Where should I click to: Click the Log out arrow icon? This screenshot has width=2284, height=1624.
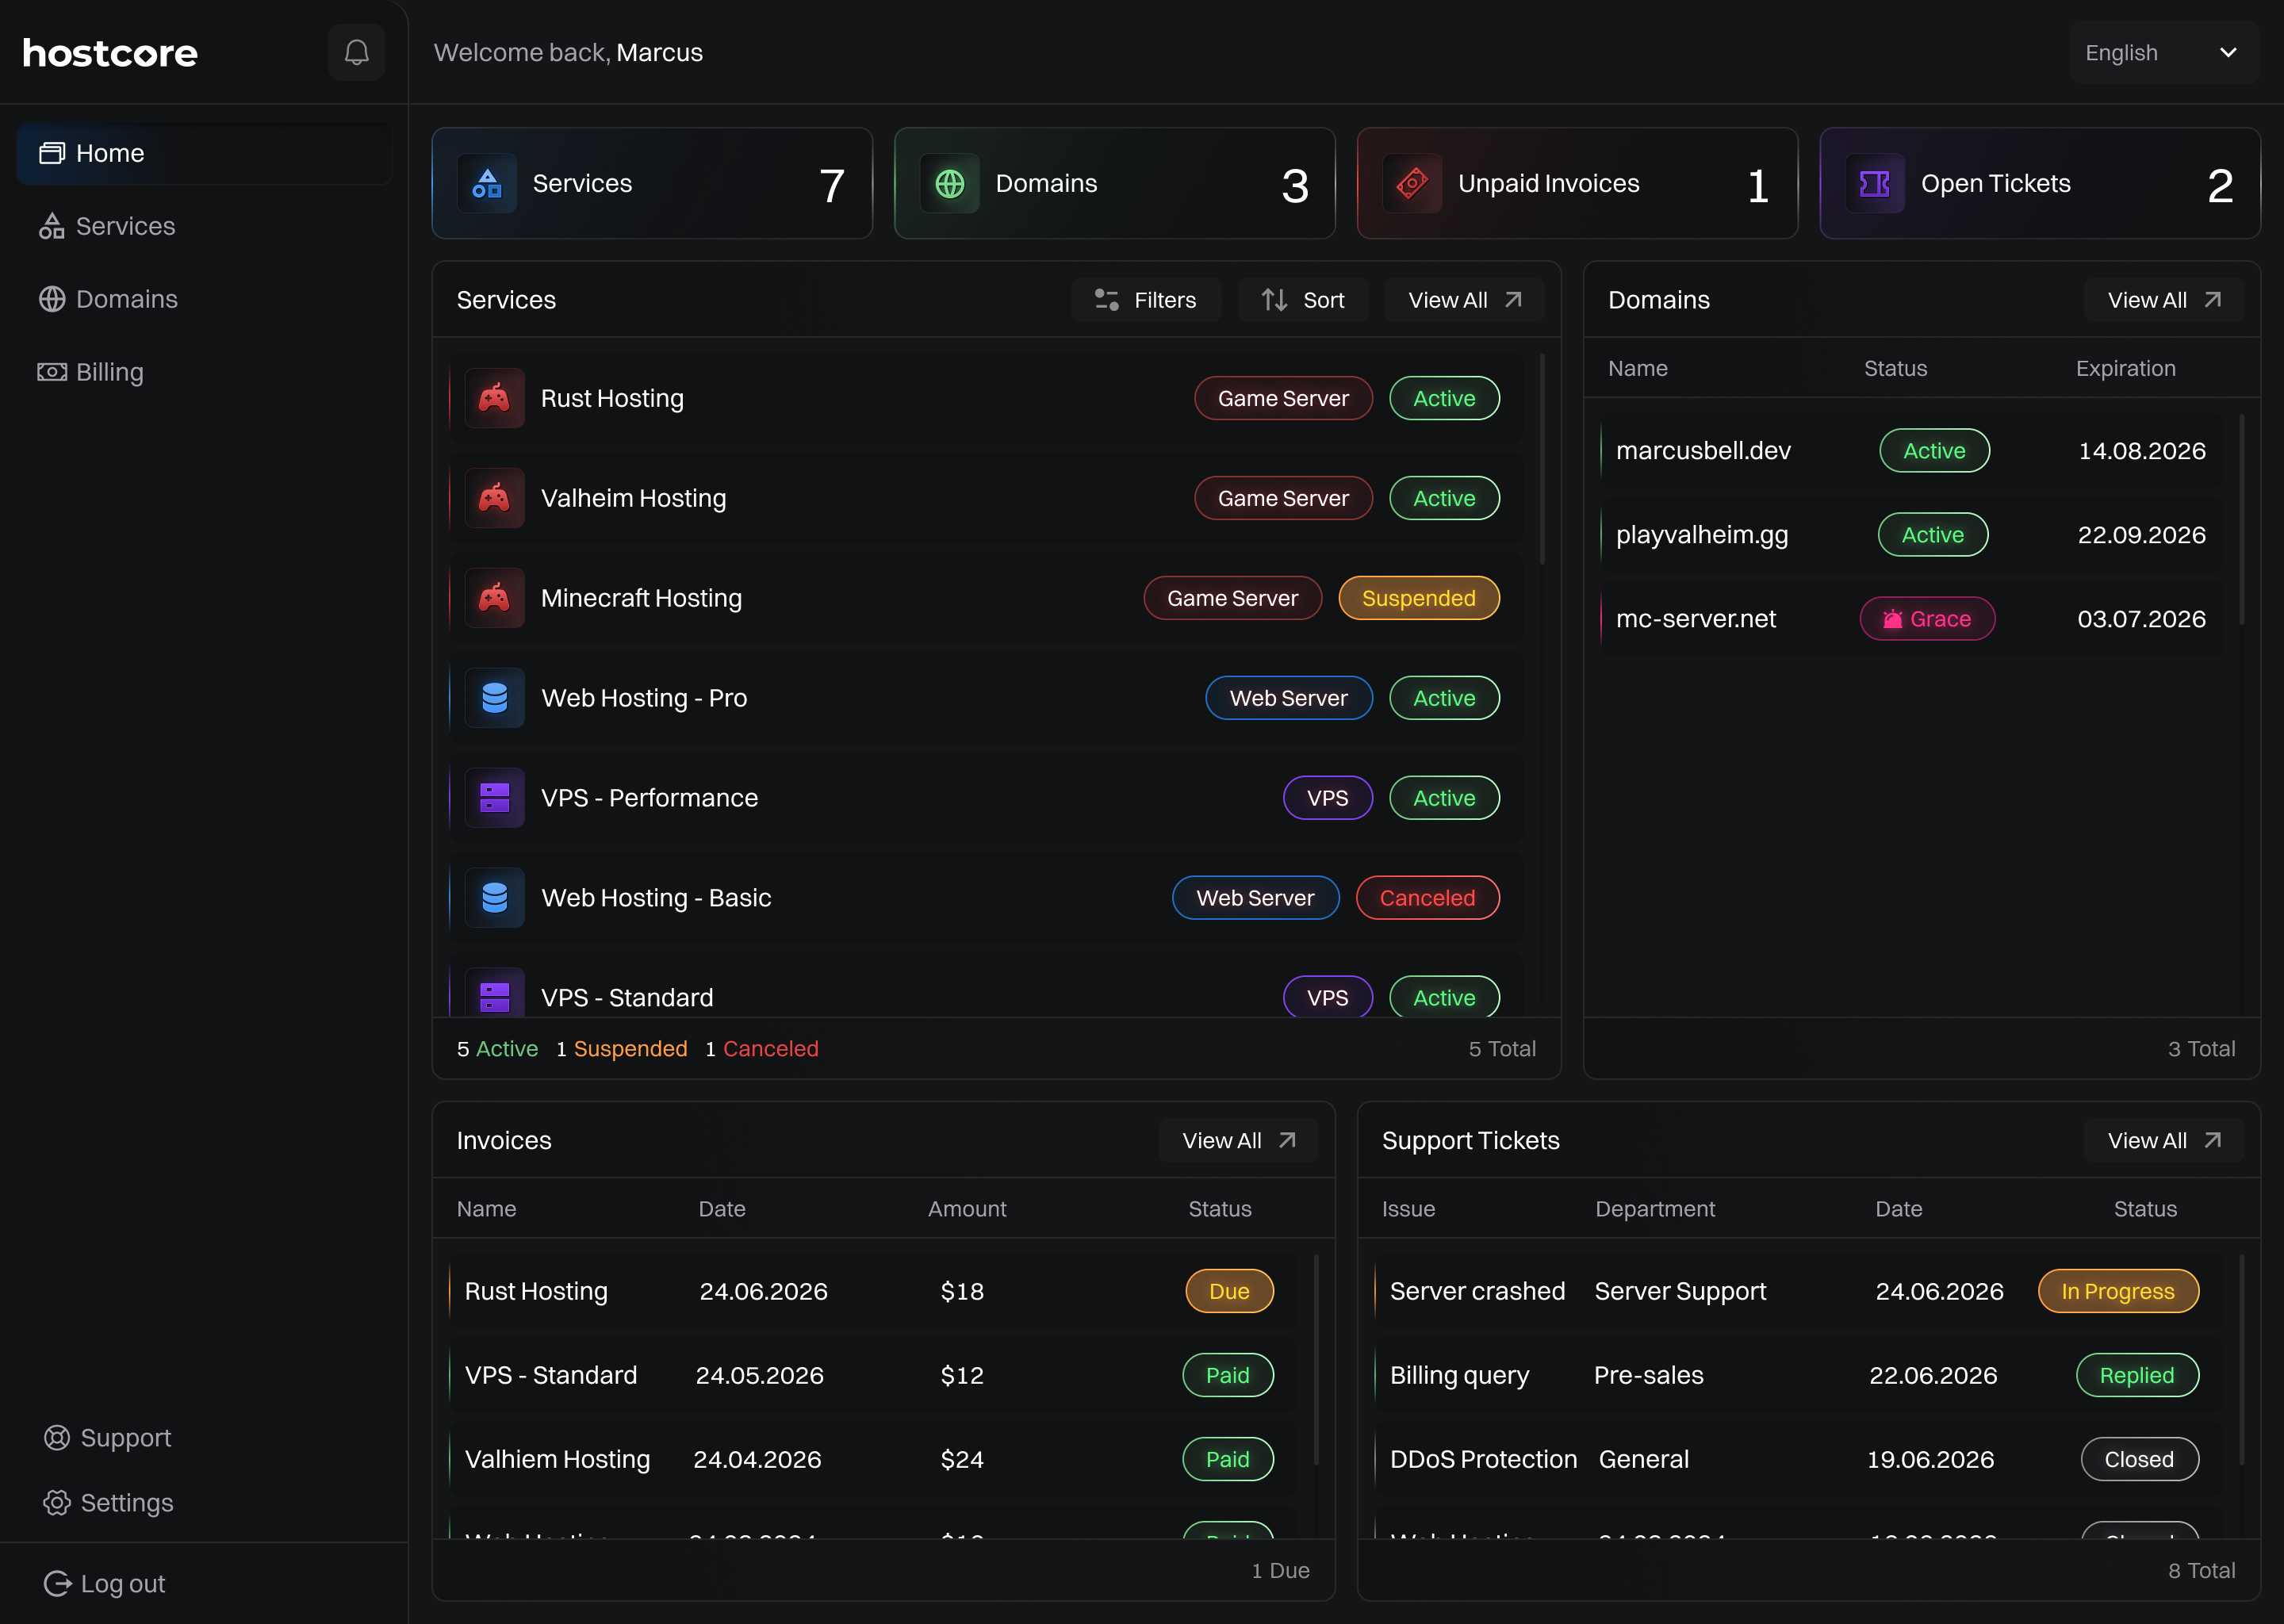pos(57,1583)
